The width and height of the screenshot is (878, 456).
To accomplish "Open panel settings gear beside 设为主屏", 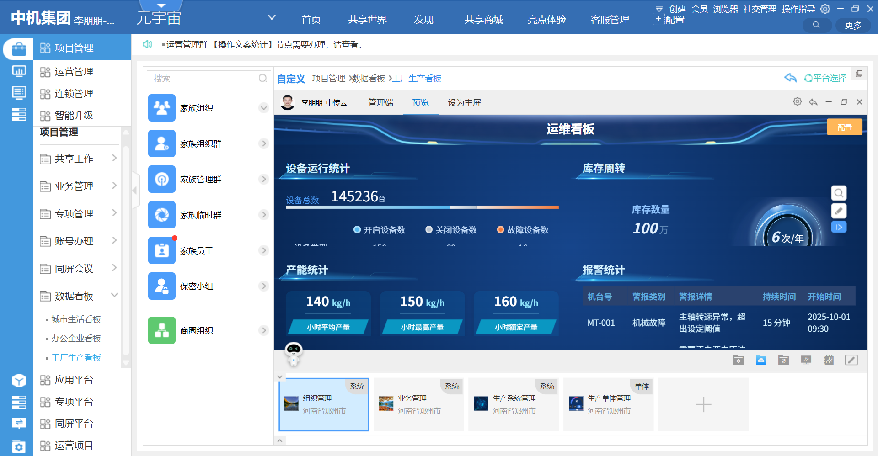I will [797, 102].
